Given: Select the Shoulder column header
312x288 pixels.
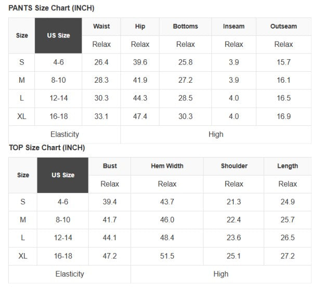Looking at the screenshot, I should pos(233,166).
